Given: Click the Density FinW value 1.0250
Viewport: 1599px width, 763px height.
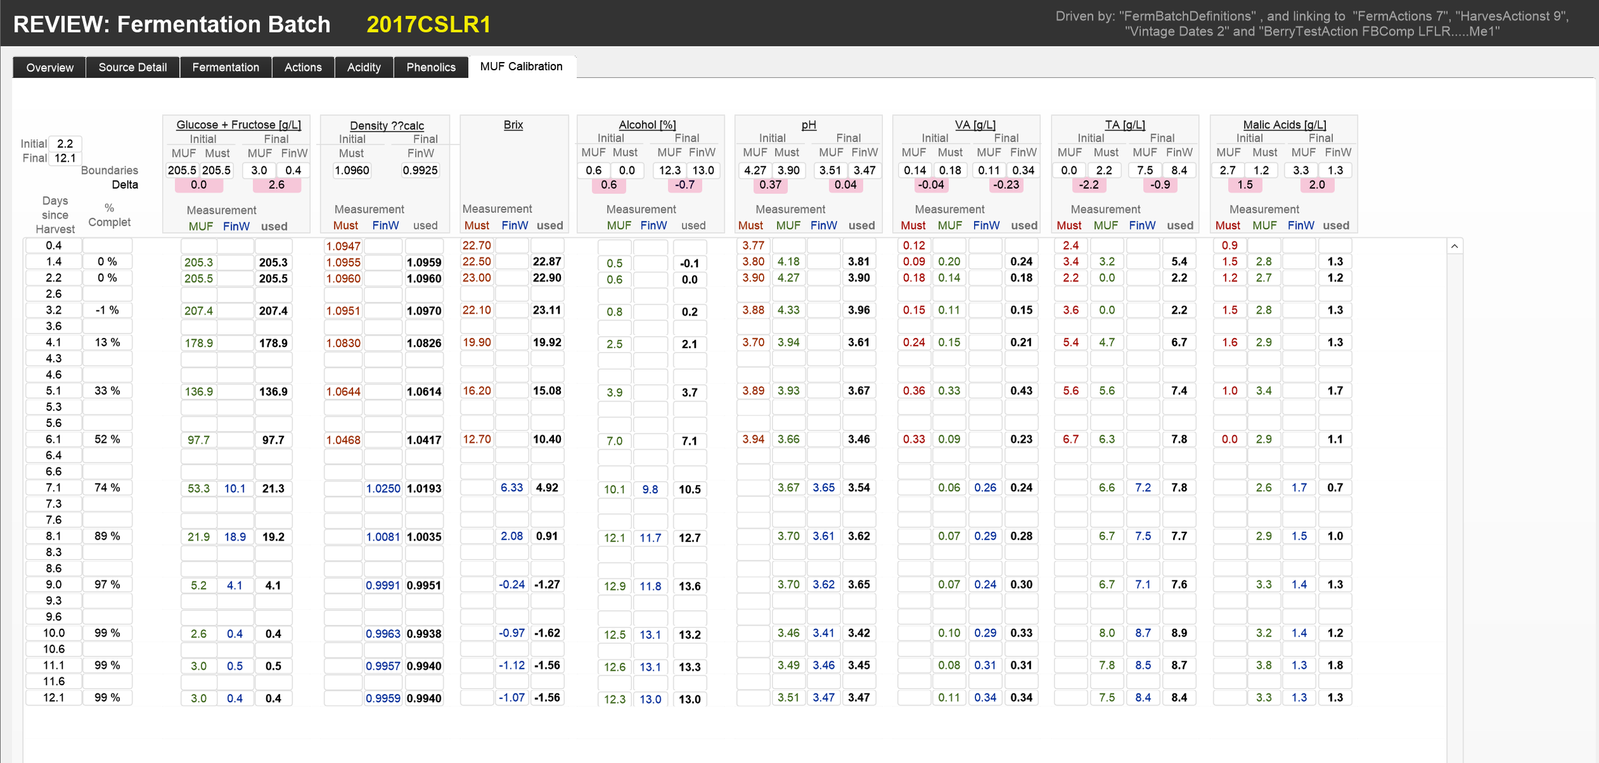Looking at the screenshot, I should pyautogui.click(x=383, y=488).
